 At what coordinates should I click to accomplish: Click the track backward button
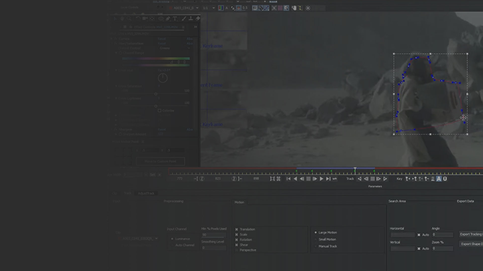click(x=359, y=179)
